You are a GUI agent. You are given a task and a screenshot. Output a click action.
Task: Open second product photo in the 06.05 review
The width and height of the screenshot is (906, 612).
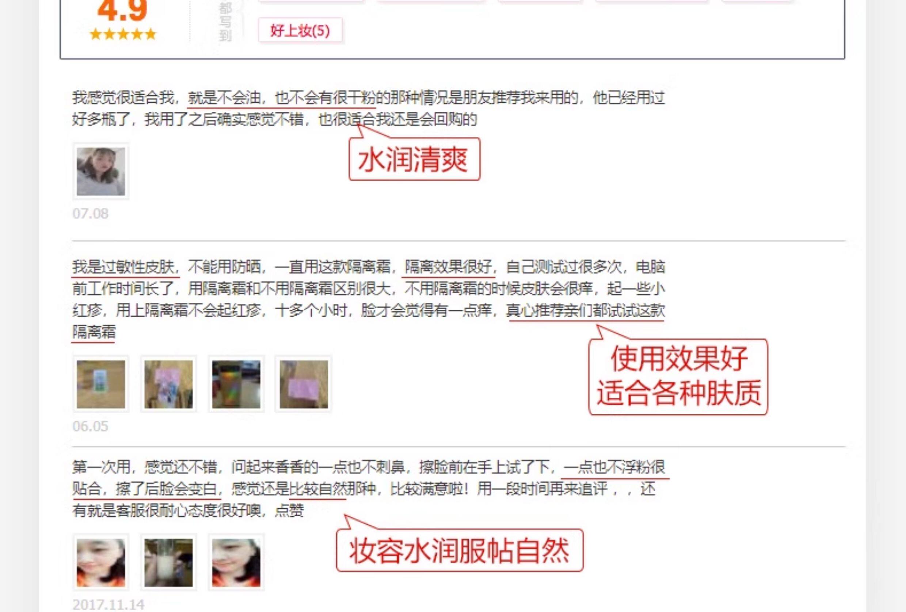coord(168,384)
